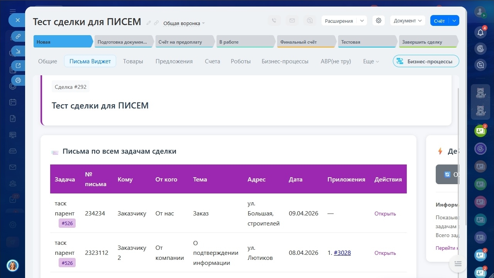The height and width of the screenshot is (278, 494).
Task: Open the Счета tab
Action: (x=213, y=61)
